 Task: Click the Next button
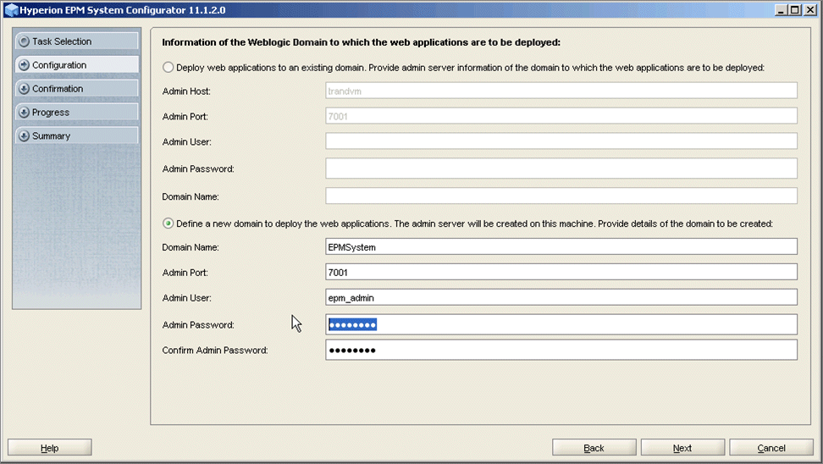[682, 448]
